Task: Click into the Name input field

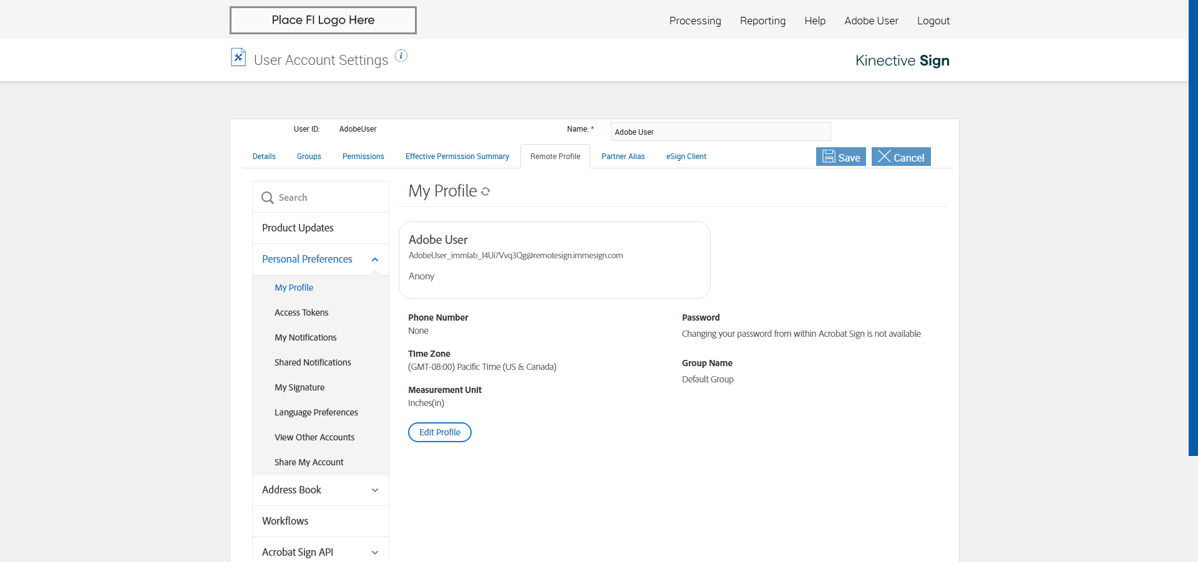Action: (720, 132)
